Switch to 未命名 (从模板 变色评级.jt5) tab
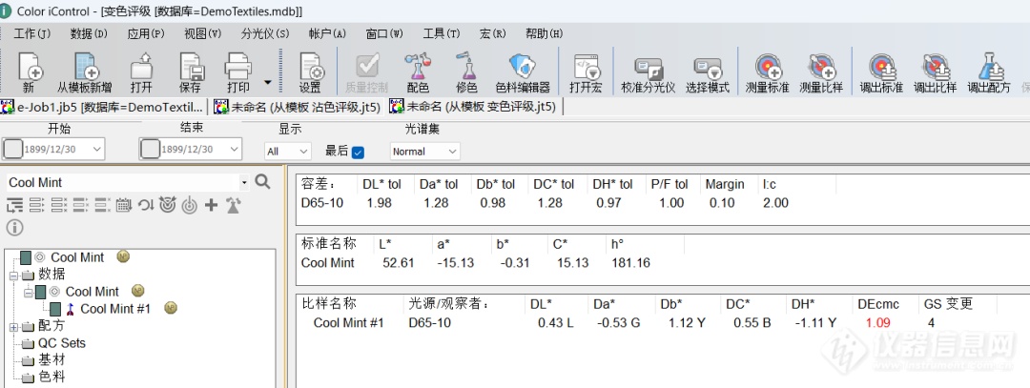The height and width of the screenshot is (388, 1030). click(474, 107)
